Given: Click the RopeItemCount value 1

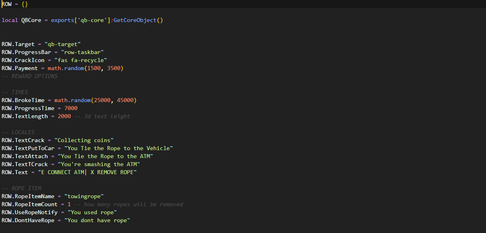Looking at the screenshot, I should (69, 204).
